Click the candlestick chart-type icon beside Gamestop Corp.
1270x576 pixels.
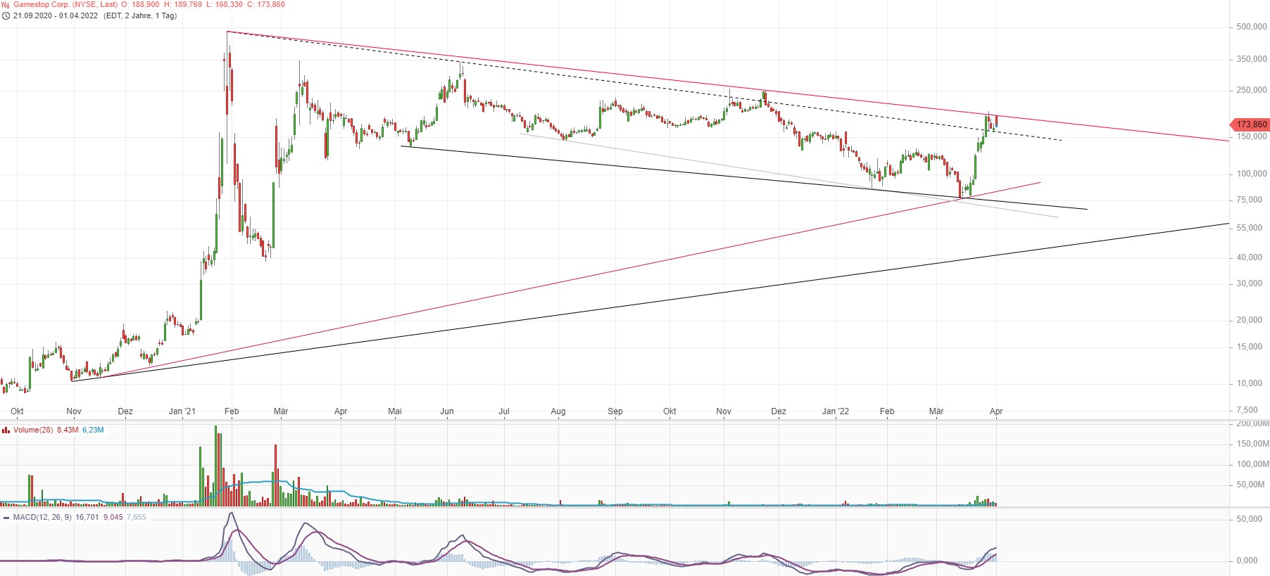(6, 4)
